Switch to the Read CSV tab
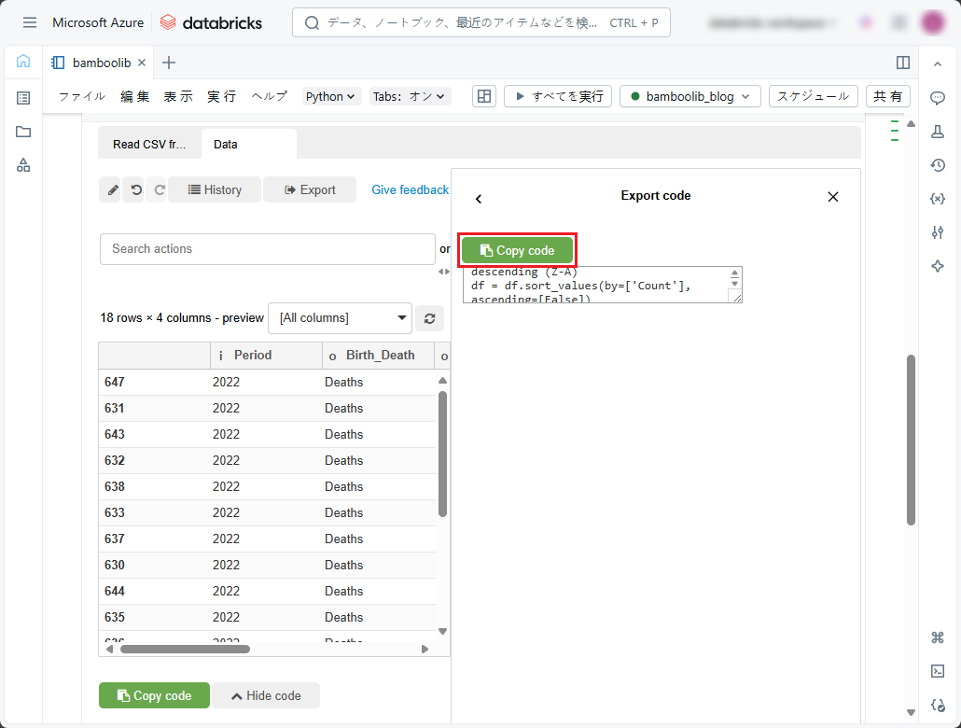Viewport: 961px width, 728px height. click(x=149, y=145)
